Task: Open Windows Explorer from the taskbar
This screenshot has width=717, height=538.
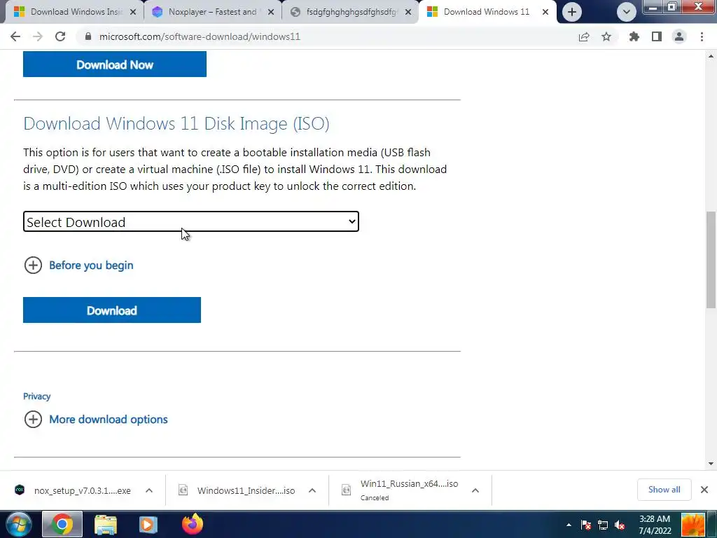Action: (x=106, y=524)
